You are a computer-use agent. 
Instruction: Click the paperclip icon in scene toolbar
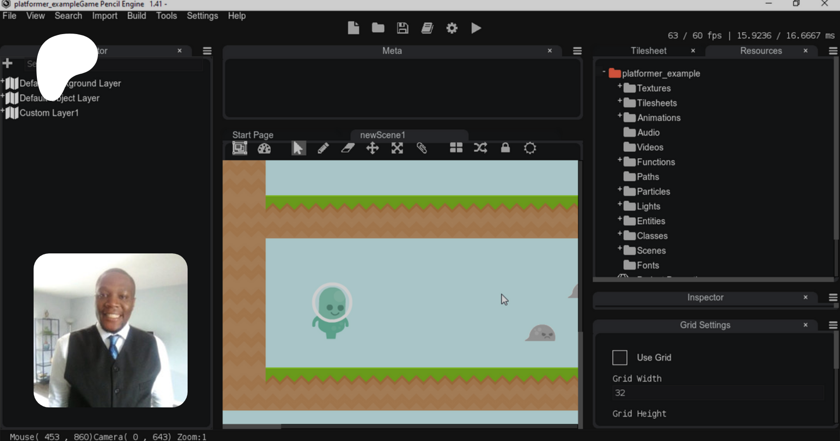pos(422,148)
